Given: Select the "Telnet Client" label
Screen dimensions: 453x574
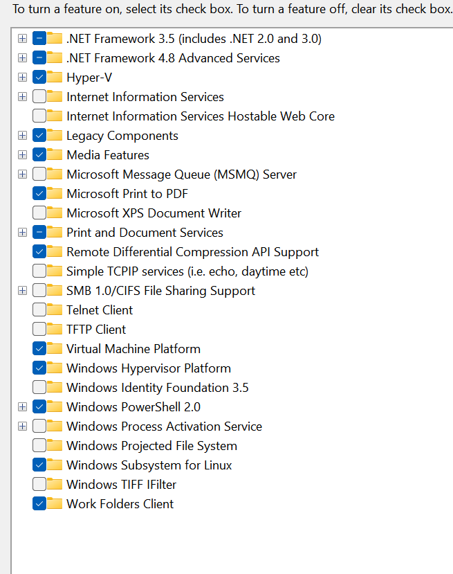Looking at the screenshot, I should coord(100,310).
